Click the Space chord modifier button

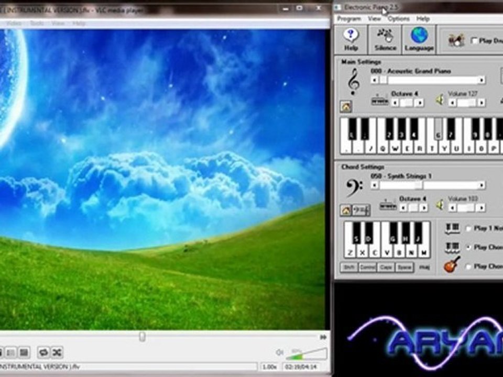(404, 267)
